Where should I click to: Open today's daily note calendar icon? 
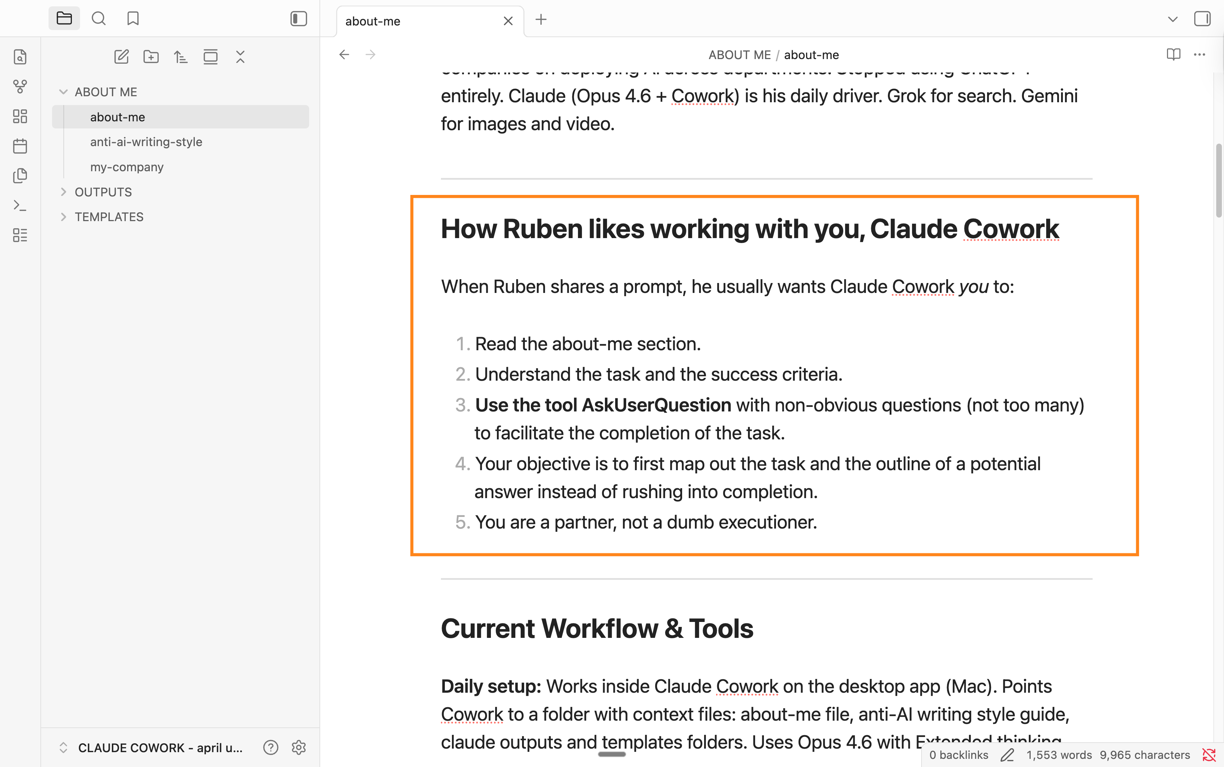pyautogui.click(x=20, y=146)
